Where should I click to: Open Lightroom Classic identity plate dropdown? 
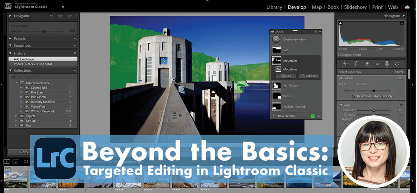coord(63,7)
